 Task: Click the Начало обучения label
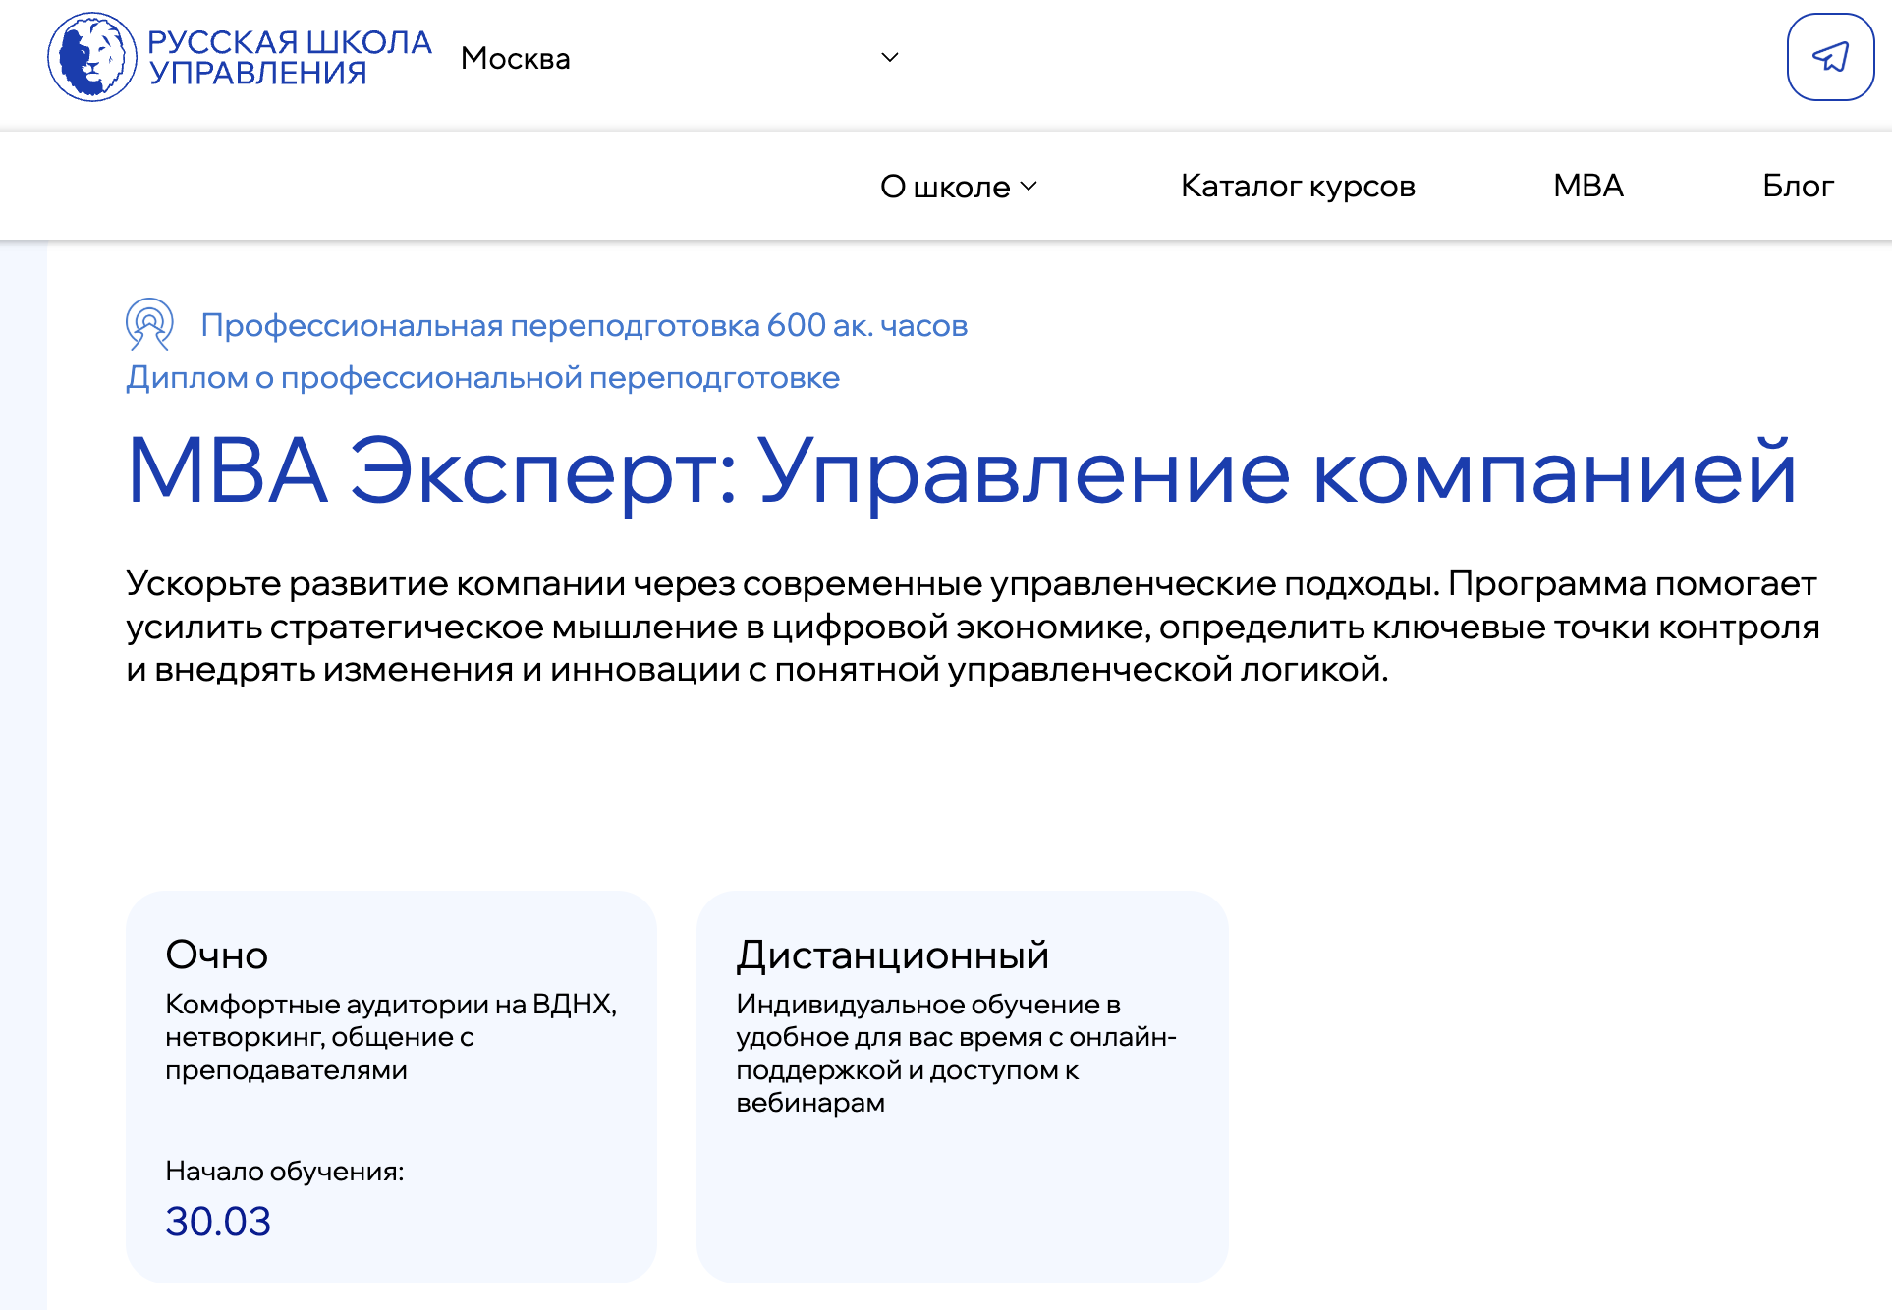pyautogui.click(x=284, y=1171)
